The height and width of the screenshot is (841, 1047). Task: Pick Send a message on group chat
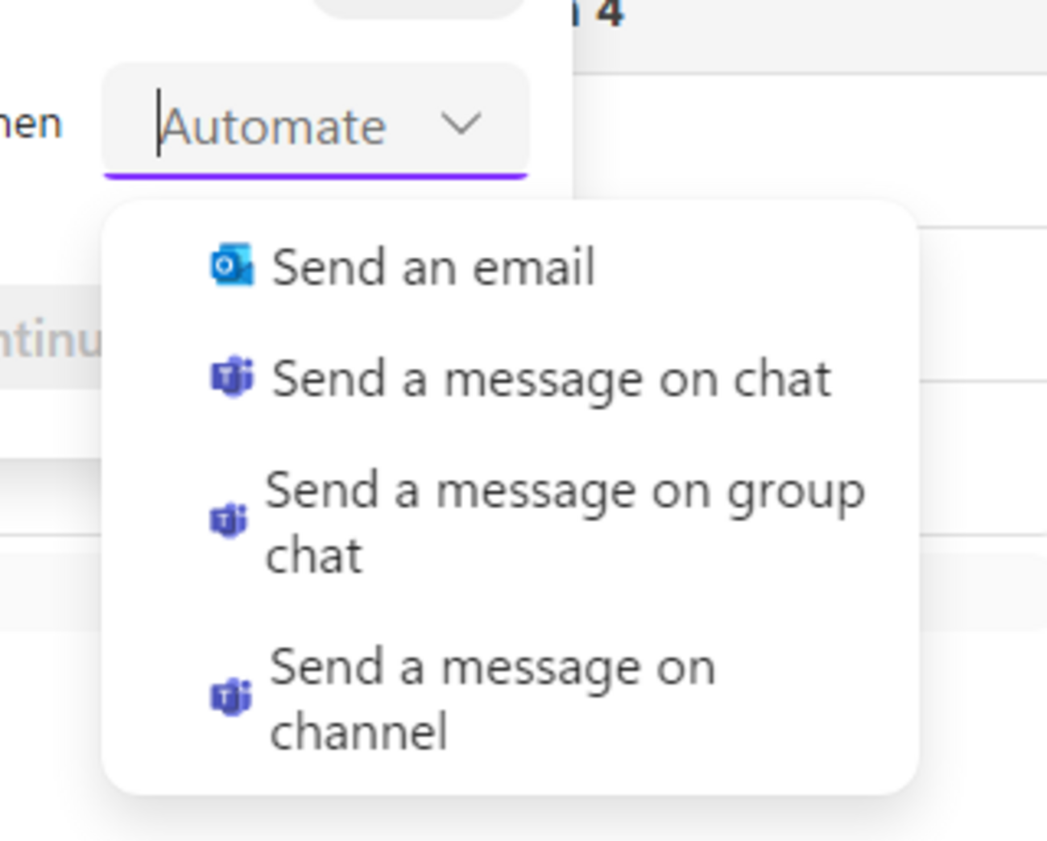pyautogui.click(x=564, y=491)
